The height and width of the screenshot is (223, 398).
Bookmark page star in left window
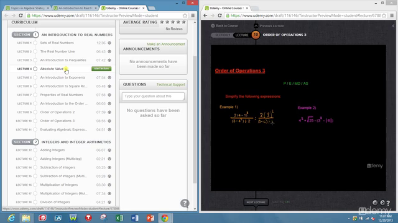(x=185, y=15)
